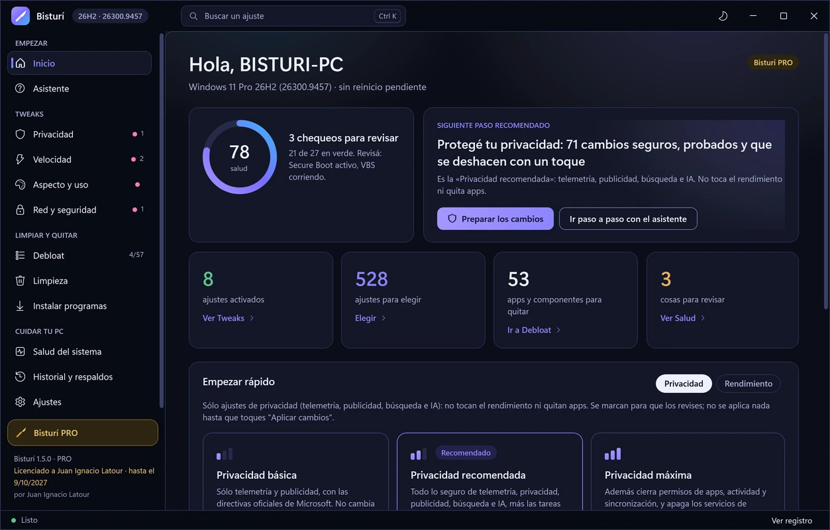The image size is (830, 530).
Task: Click the Salud del sistema pulse icon
Action: click(21, 352)
